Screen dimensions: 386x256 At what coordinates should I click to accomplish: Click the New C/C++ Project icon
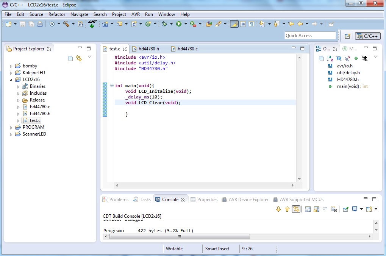click(x=105, y=24)
